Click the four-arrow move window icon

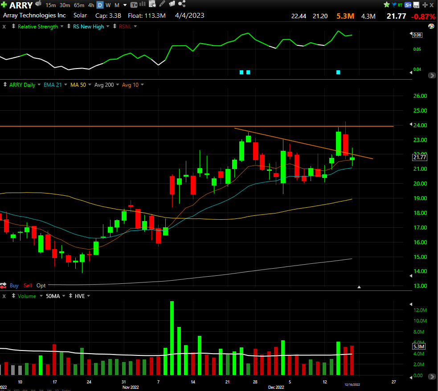pyautogui.click(x=425, y=5)
